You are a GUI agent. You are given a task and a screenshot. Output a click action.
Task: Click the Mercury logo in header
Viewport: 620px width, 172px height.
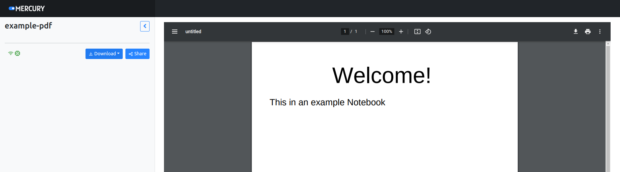click(x=27, y=8)
